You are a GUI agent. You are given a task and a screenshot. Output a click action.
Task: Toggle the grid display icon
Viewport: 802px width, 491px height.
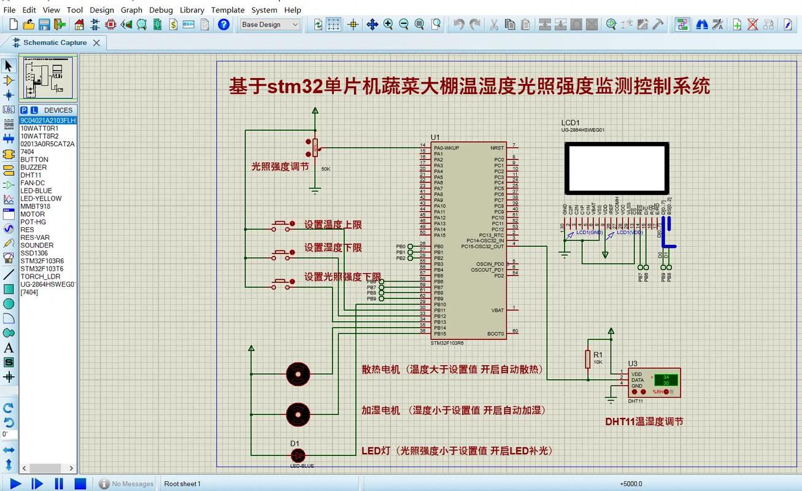333,25
